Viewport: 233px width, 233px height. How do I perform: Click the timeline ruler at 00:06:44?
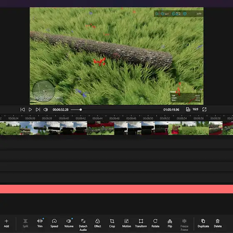(x=97, y=119)
